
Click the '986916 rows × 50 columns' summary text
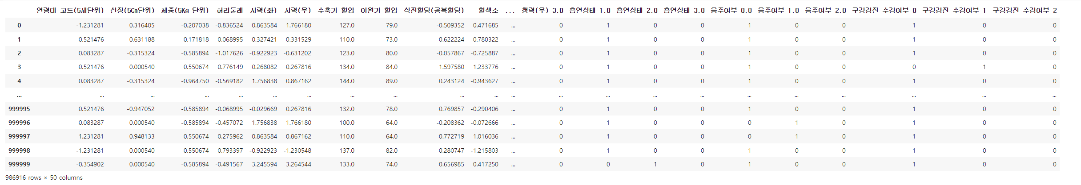click(x=44, y=177)
